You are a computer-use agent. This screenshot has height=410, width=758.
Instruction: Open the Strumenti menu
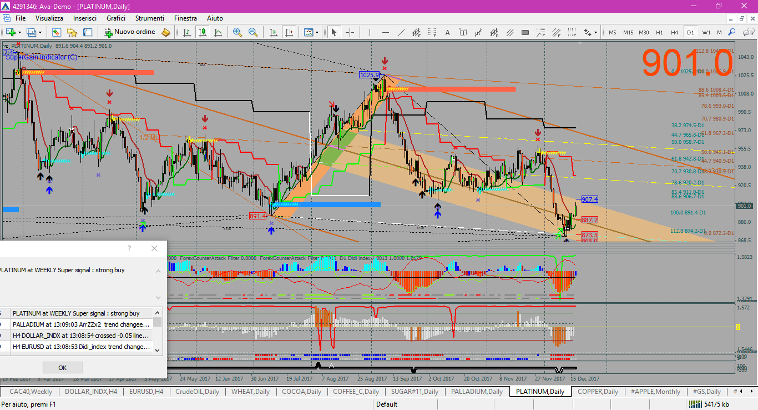click(150, 18)
